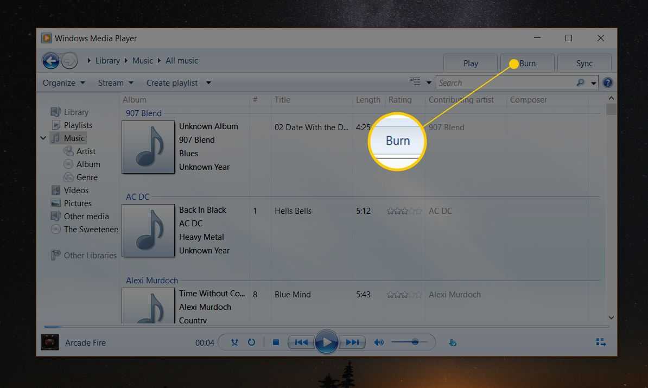Click the volume slider knob
Image resolution: width=648 pixels, height=388 pixels.
(415, 342)
